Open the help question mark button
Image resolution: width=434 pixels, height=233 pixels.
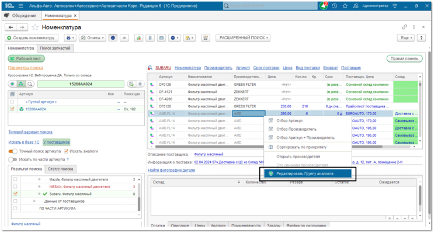[421, 37]
